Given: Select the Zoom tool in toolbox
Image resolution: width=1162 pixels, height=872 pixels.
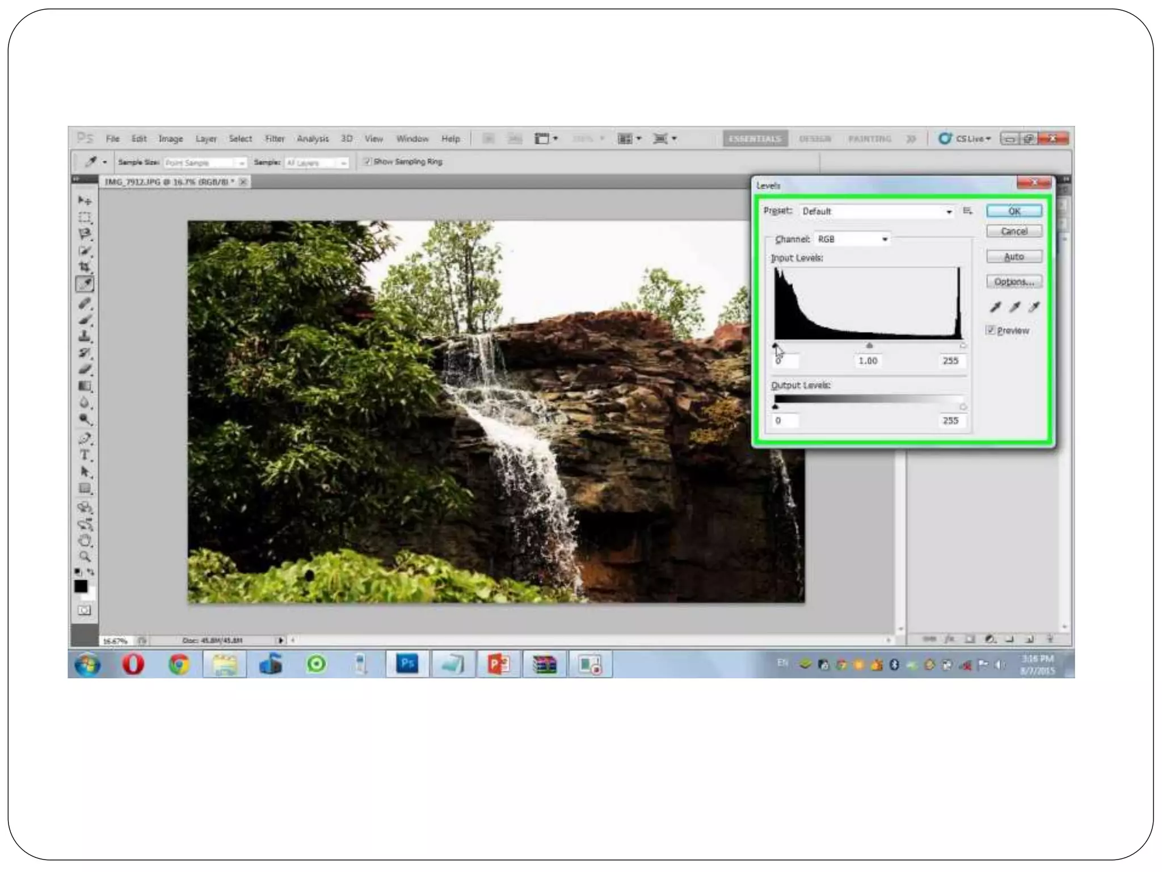Looking at the screenshot, I should 85,556.
